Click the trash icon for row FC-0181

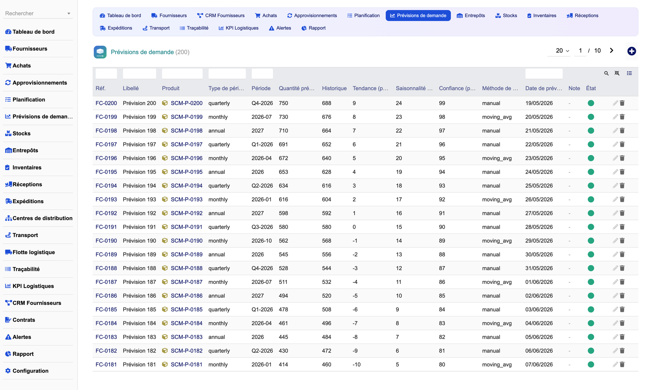622,365
